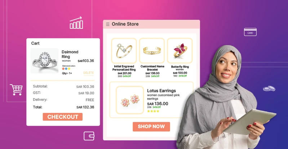Open the Lotus Earrings product image
Image resolution: width=288 pixels, height=149 pixels.
(x=130, y=100)
